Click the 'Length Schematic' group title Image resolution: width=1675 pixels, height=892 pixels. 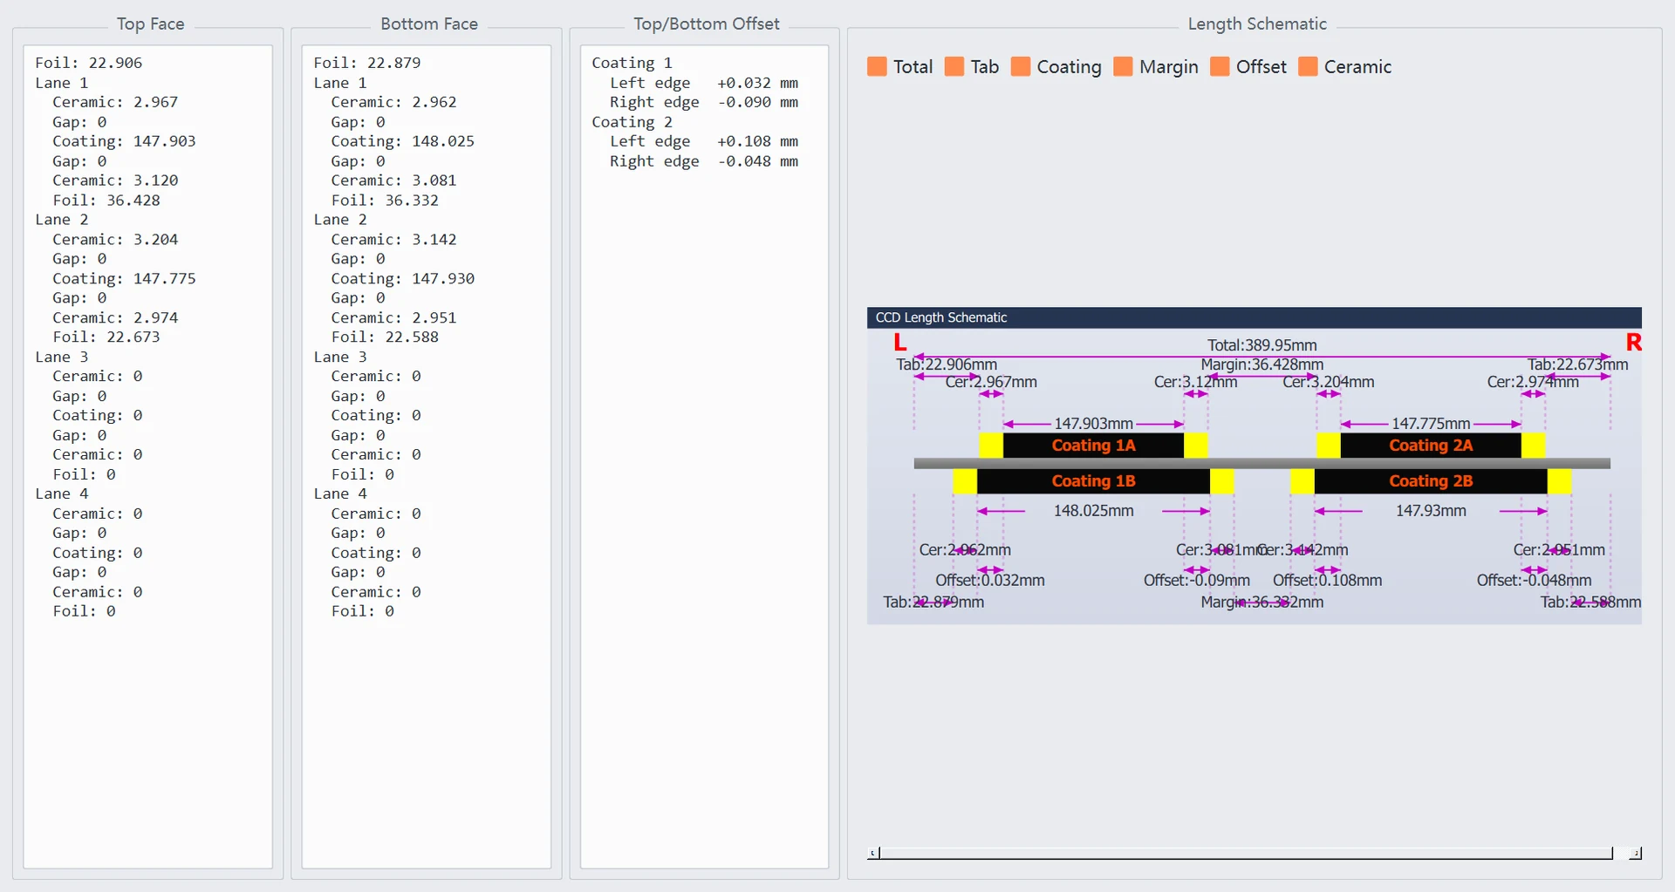(1256, 24)
